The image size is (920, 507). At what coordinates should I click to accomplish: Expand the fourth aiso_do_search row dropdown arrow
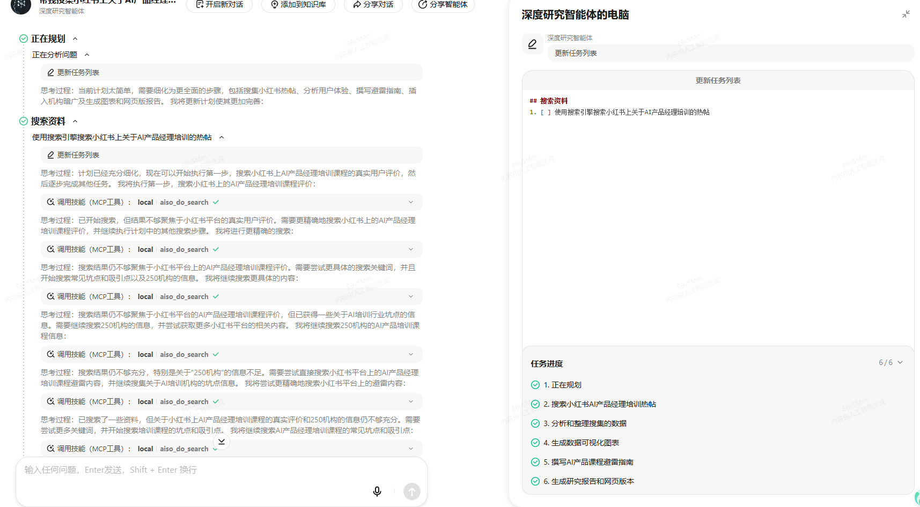[411, 354]
